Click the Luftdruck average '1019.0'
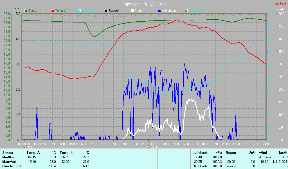Screen dimensions: 288x169 217,166
